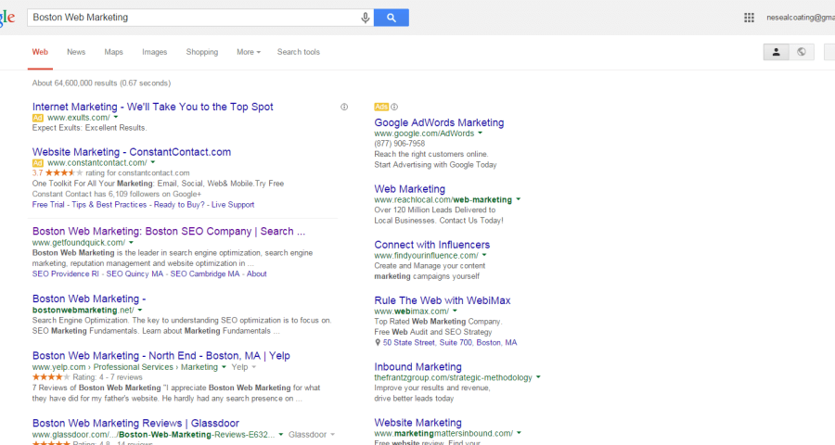
Task: Click the Free Trial sitelink
Action: tap(48, 205)
